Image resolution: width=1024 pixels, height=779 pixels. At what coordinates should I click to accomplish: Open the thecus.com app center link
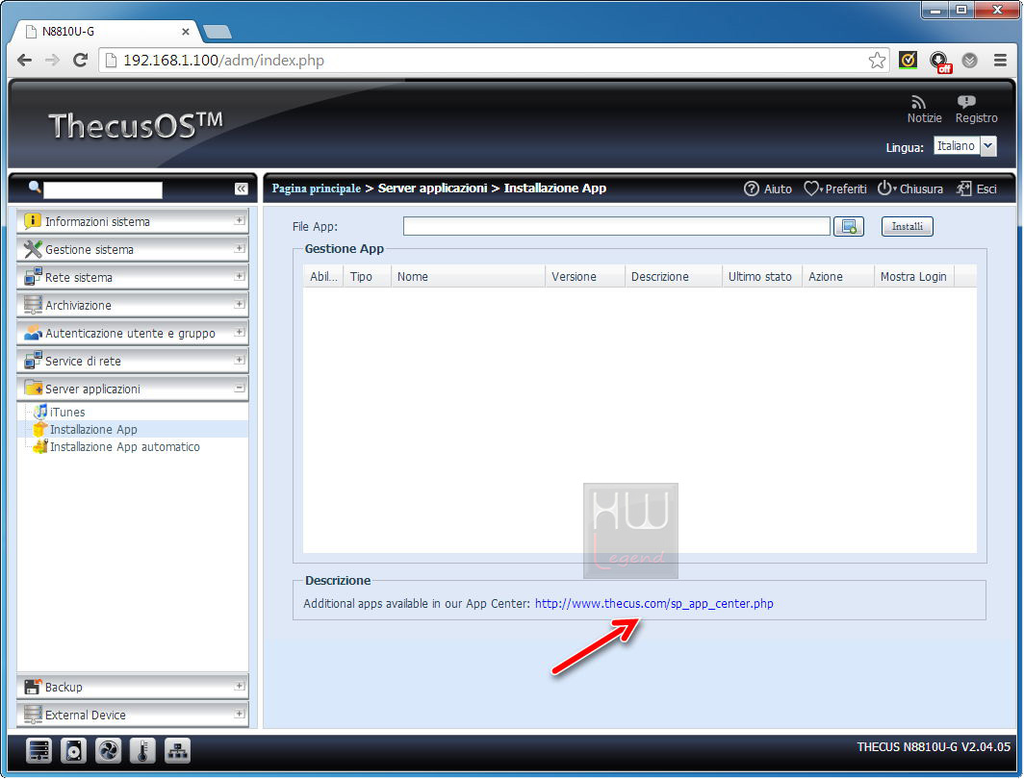tap(653, 604)
